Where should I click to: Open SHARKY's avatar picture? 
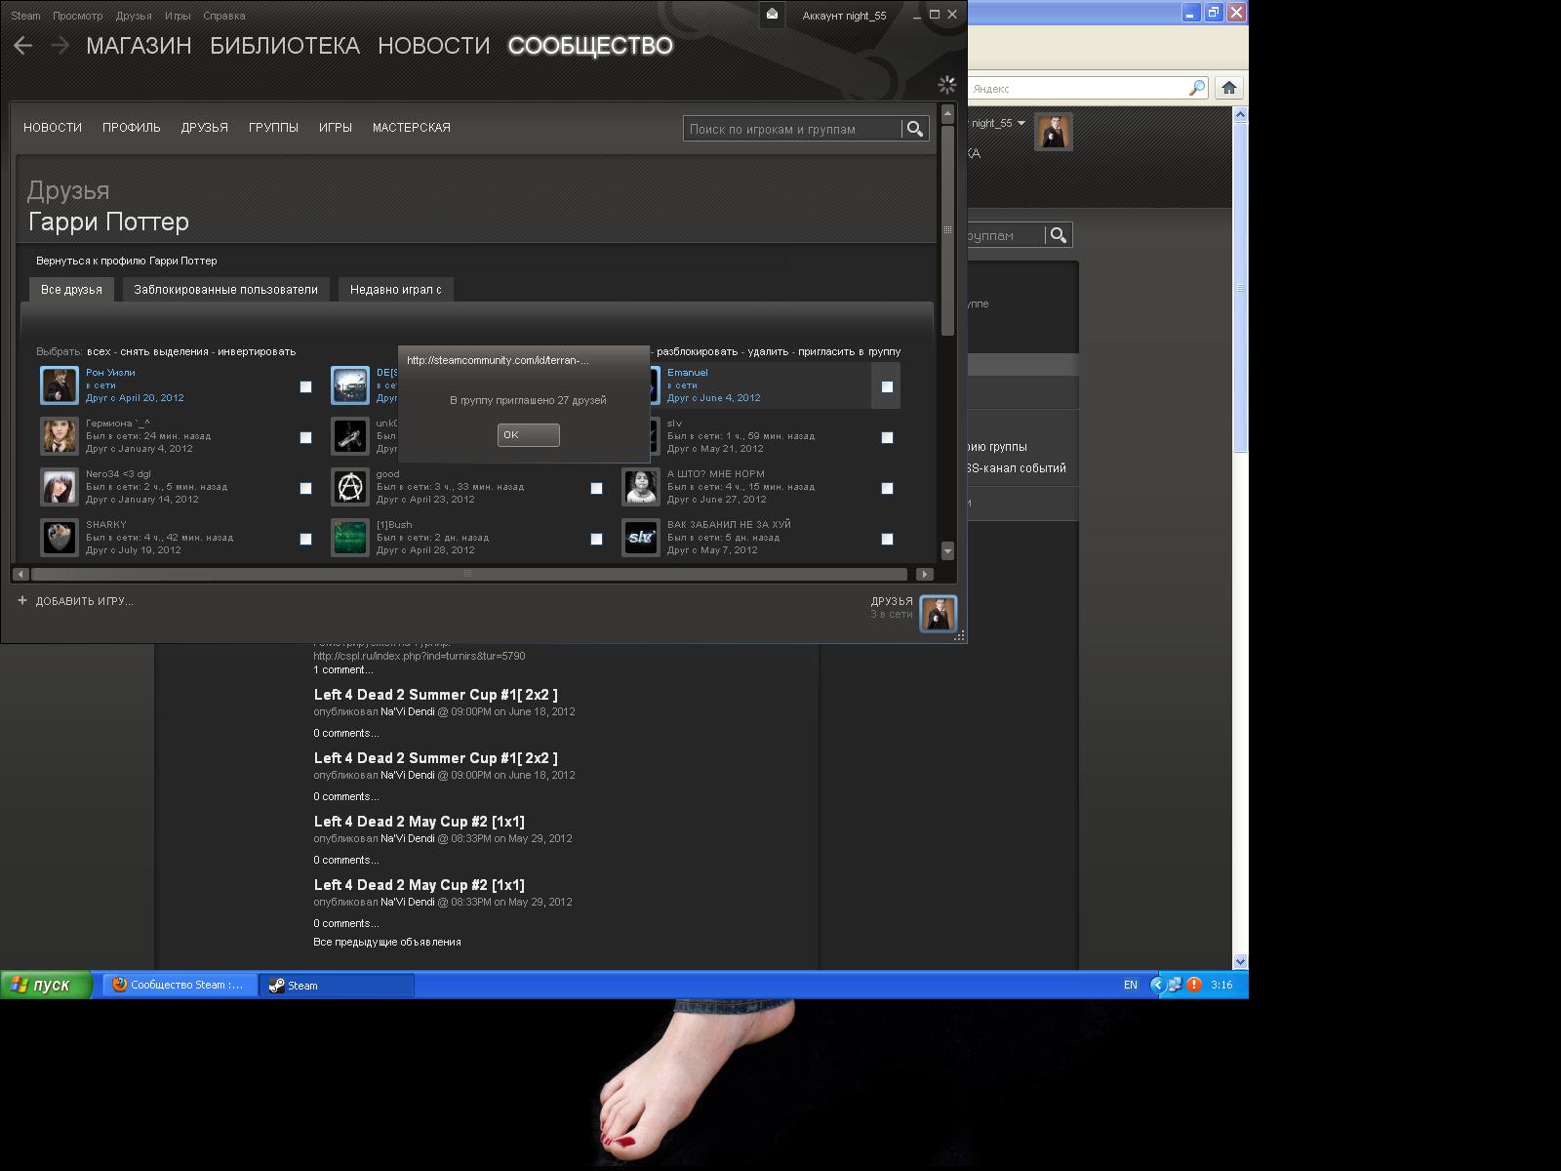tap(60, 538)
